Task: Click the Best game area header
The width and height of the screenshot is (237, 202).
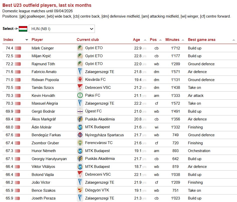Action: (x=201, y=40)
